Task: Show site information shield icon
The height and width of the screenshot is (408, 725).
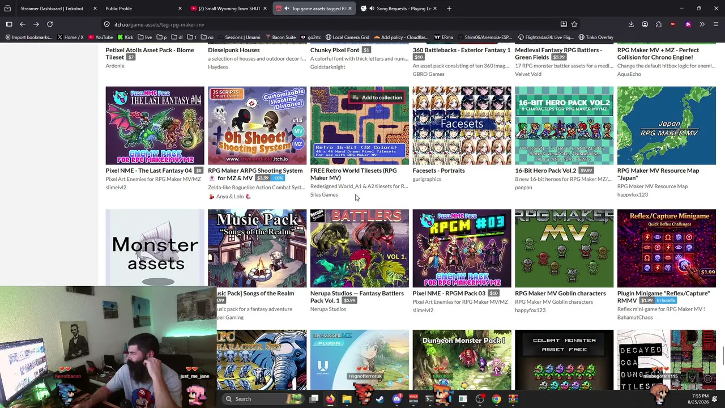Action: [106, 24]
